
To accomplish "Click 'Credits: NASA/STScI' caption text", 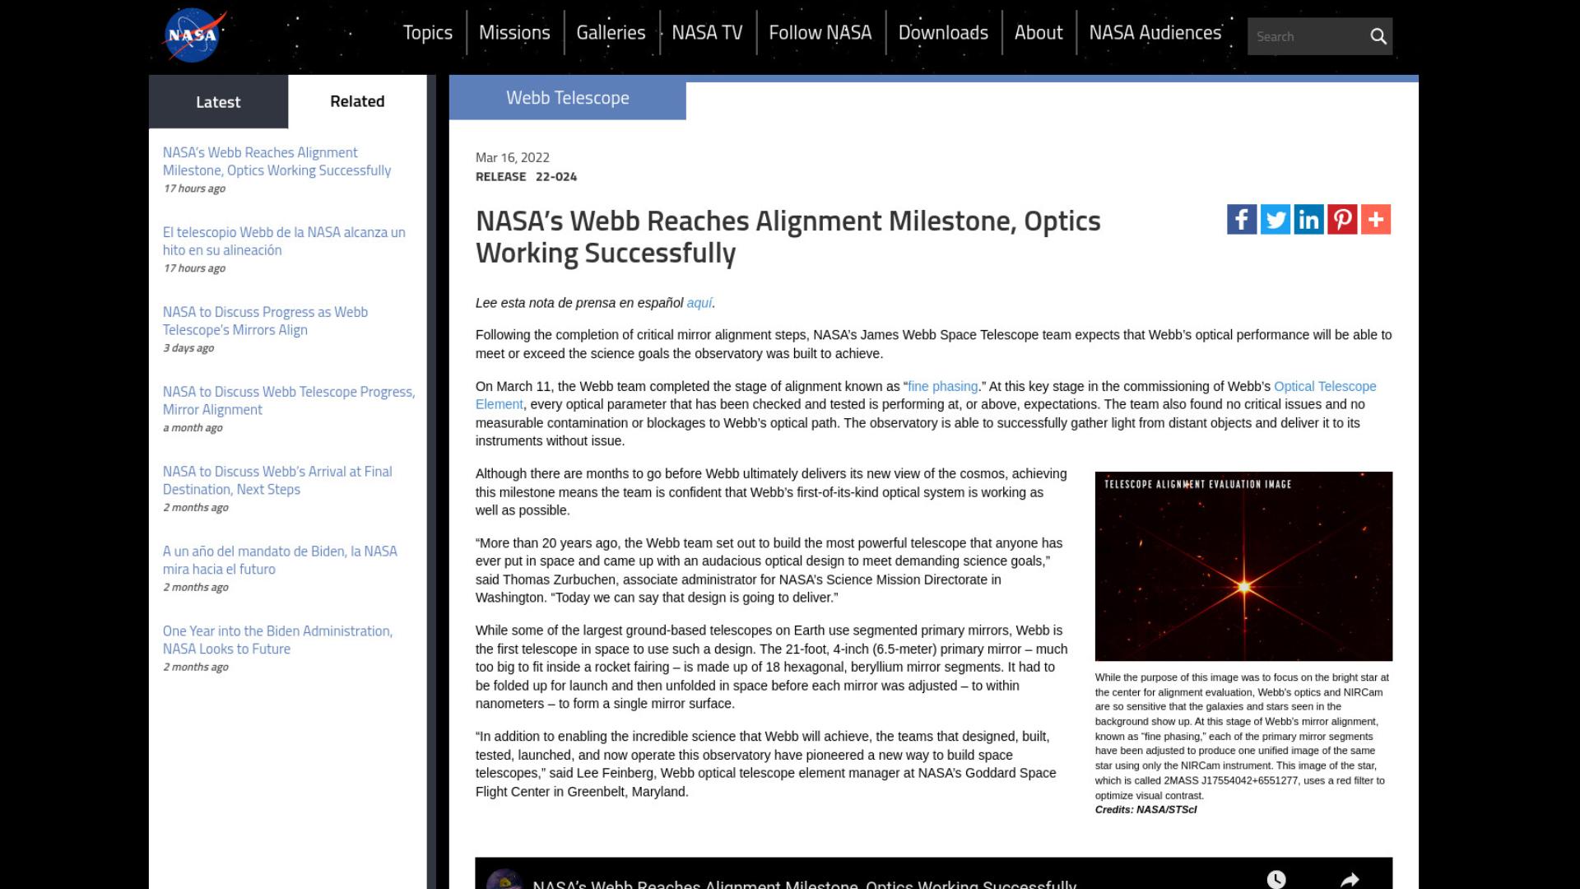I will tap(1145, 810).
